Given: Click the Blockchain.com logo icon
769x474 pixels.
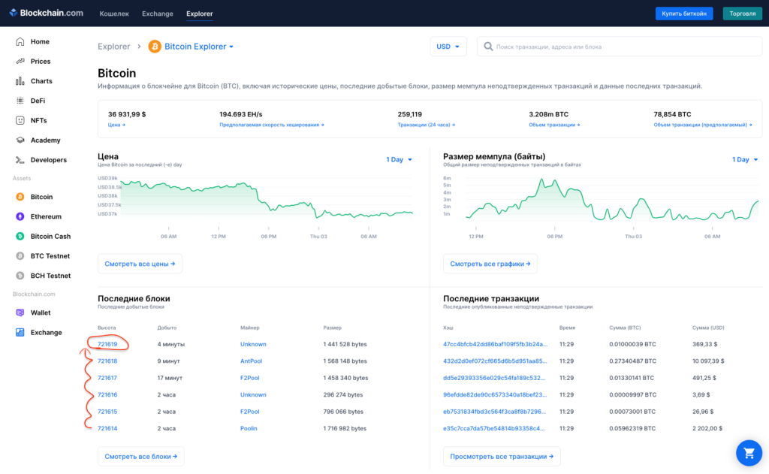Looking at the screenshot, I should coord(14,13).
